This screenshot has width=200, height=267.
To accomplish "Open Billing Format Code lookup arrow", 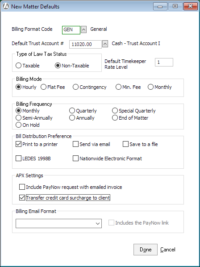I will 83,30.
